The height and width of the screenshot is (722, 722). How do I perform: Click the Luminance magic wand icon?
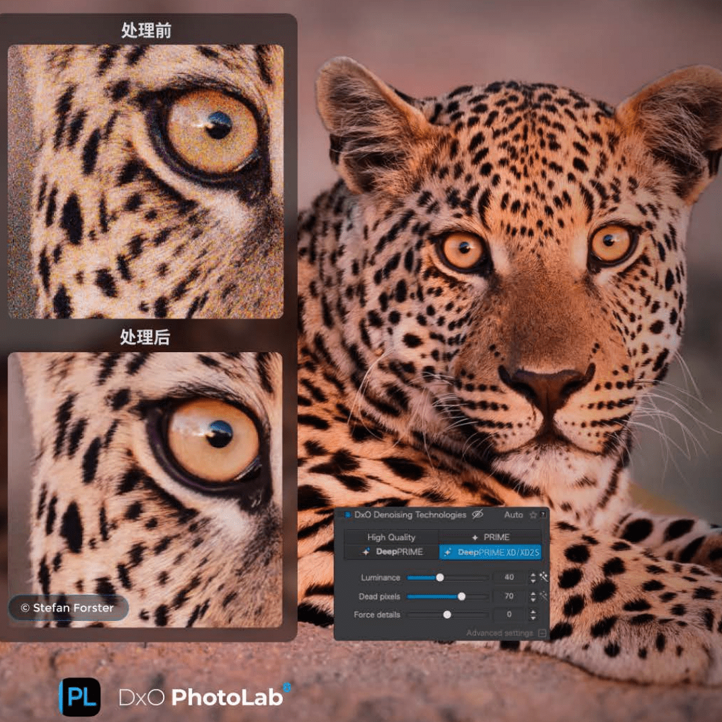[544, 577]
